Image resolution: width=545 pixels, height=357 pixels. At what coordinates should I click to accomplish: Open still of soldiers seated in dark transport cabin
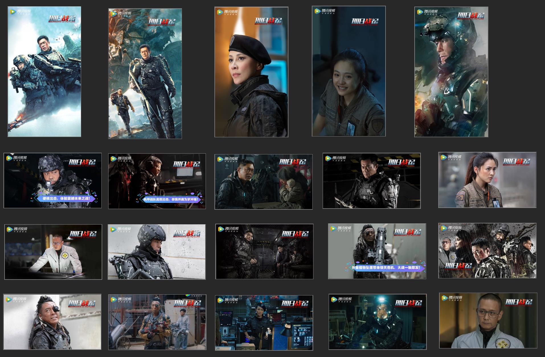(265, 252)
